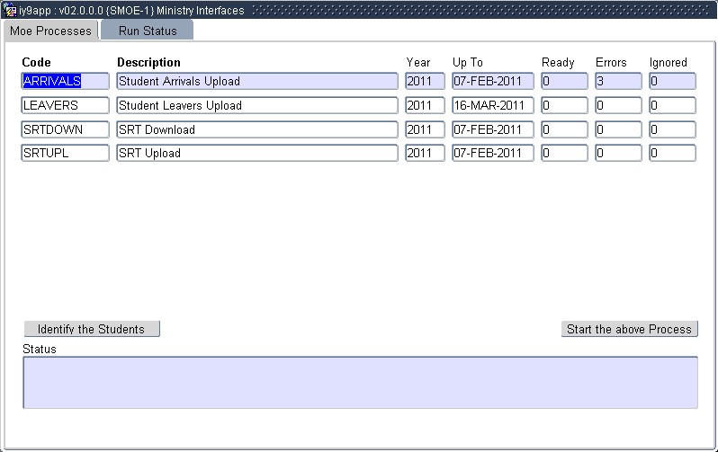Click the Ignored field of LEAVERS row
Screen dimensions: 718x452
point(672,105)
